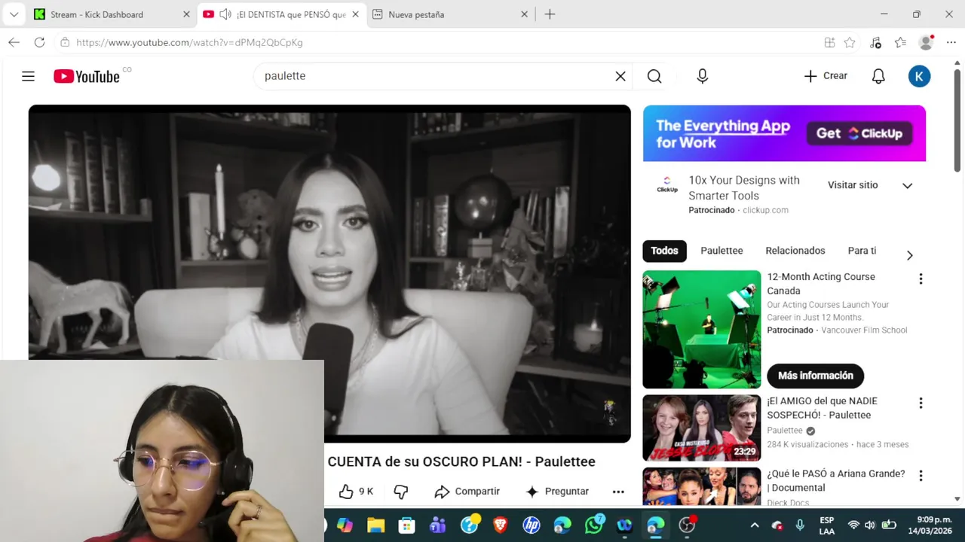Open options for 12-Month Acting Course ad
The width and height of the screenshot is (965, 542).
click(x=921, y=279)
